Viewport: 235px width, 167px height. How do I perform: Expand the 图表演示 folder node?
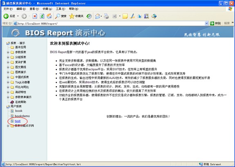pos(8,72)
